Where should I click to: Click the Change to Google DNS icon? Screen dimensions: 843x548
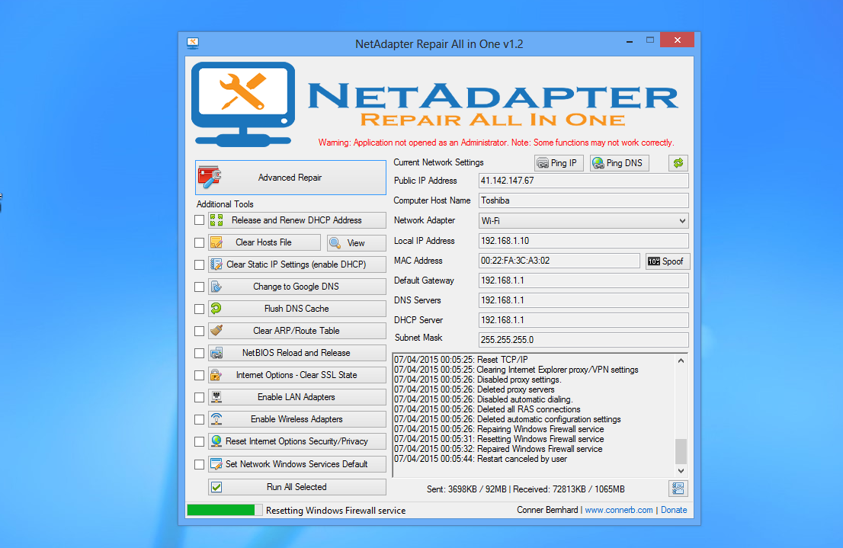(216, 287)
